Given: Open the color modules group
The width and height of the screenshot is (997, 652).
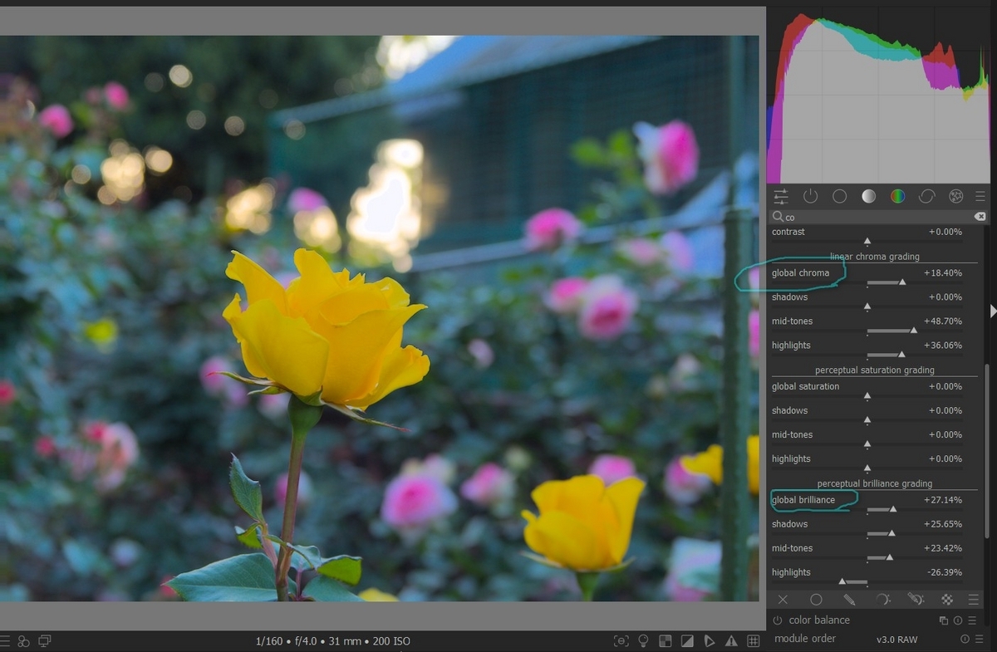Looking at the screenshot, I should (x=897, y=197).
